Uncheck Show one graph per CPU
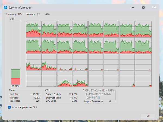The width and height of the screenshot is (163, 122). tap(9, 107)
